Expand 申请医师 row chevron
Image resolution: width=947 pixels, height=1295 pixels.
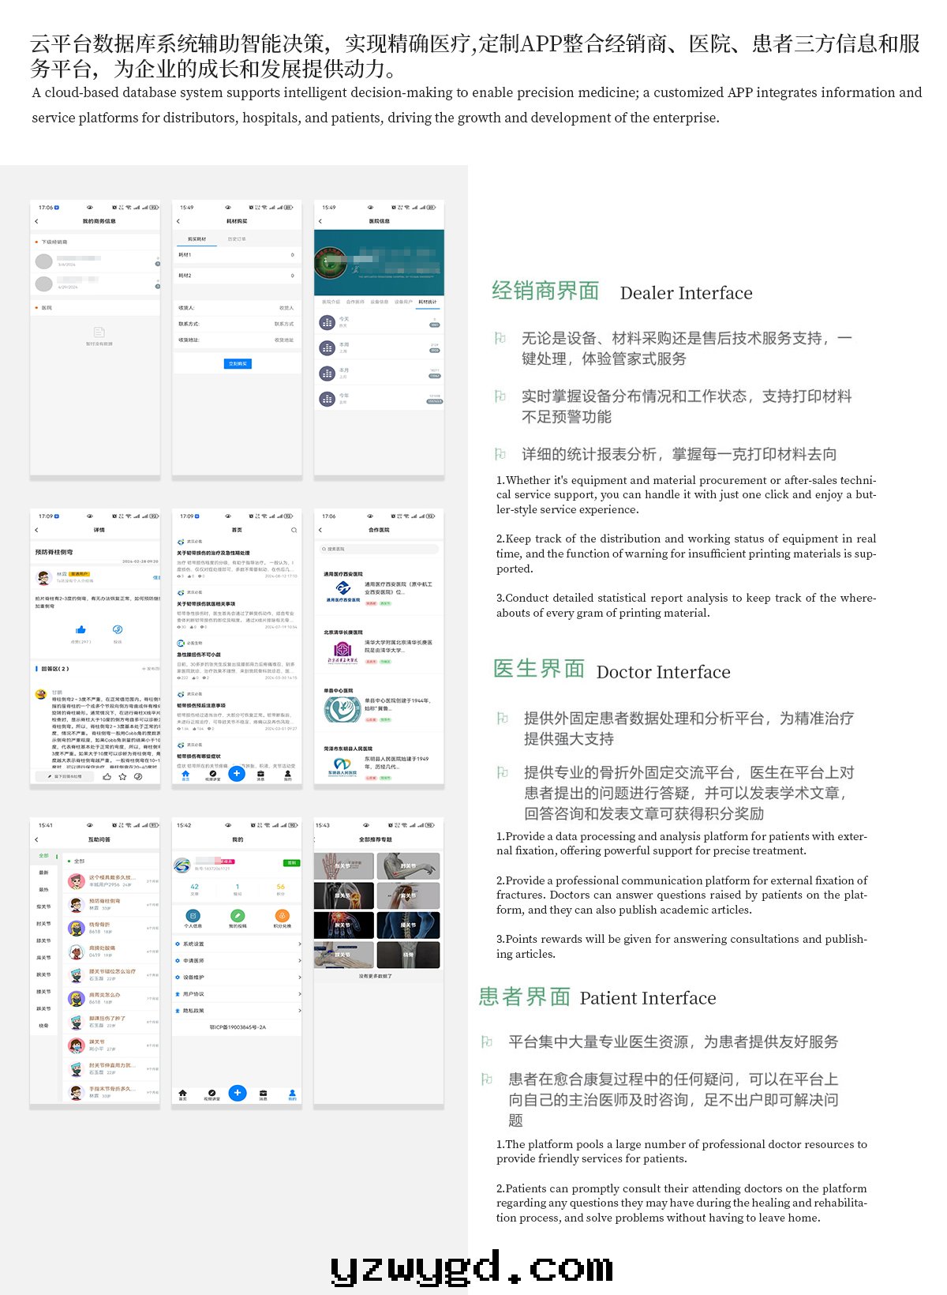click(x=299, y=961)
